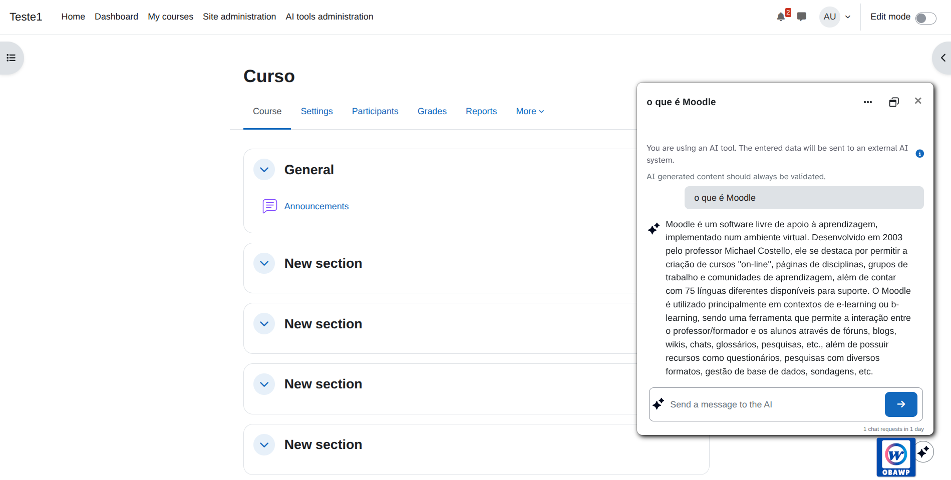This screenshot has width=951, height=480.
Task: Open Site administration
Action: click(239, 17)
